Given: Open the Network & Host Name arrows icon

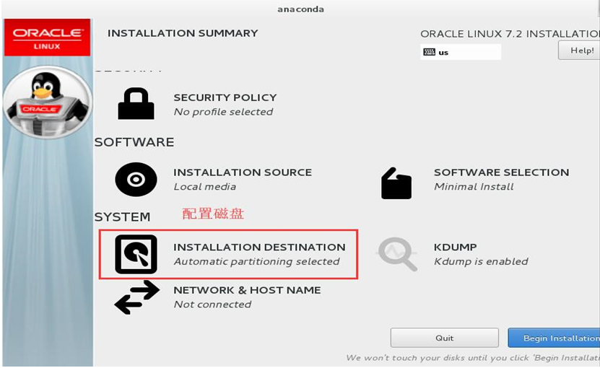Looking at the screenshot, I should pyautogui.click(x=137, y=297).
